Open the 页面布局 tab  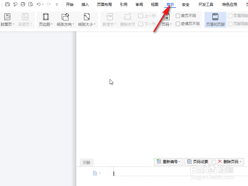[104, 5]
